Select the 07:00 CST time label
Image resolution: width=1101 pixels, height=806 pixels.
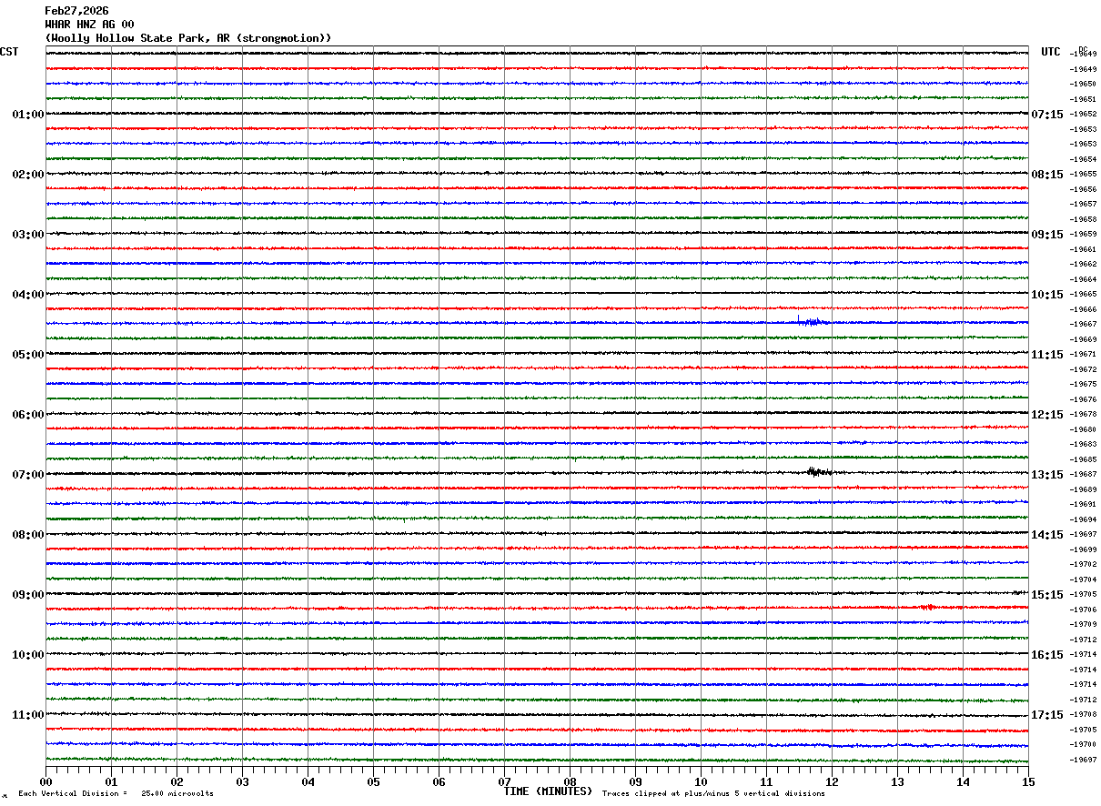[28, 475]
